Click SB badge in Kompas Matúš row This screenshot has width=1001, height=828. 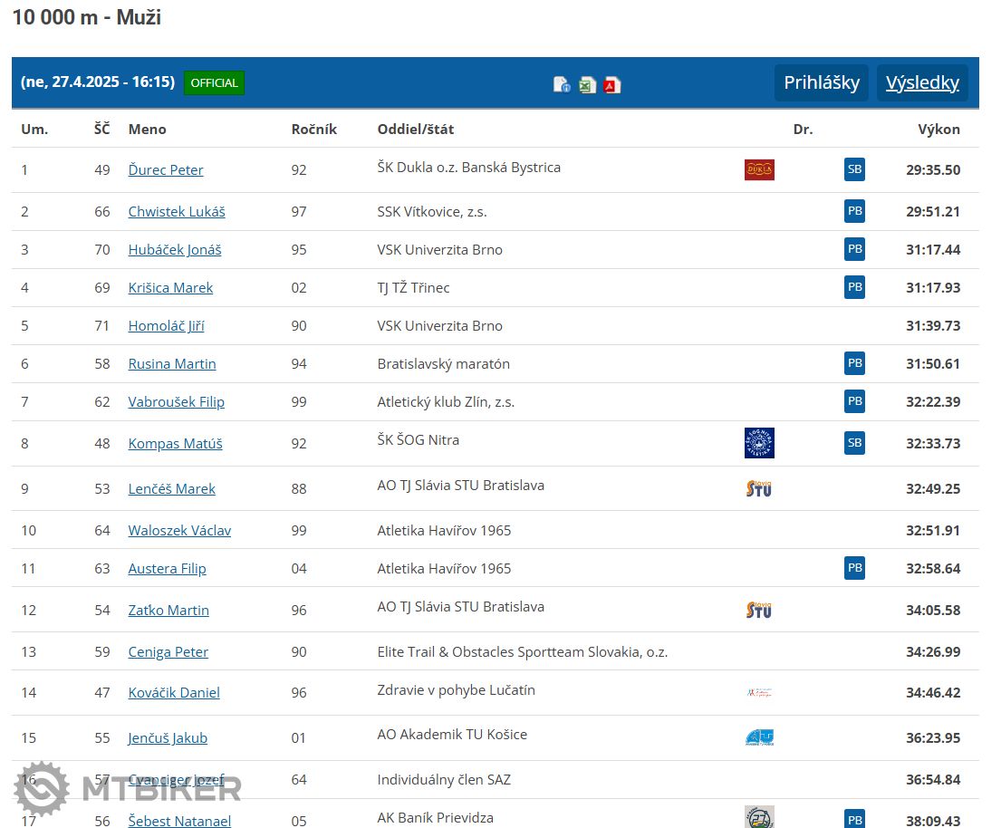tap(854, 443)
